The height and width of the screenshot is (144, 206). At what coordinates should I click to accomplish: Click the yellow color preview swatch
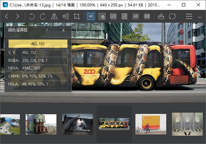[38, 44]
